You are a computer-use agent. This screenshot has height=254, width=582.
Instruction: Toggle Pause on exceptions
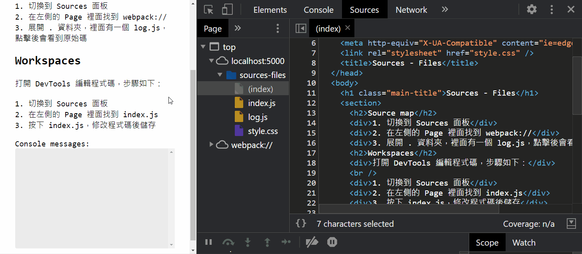tap(332, 242)
